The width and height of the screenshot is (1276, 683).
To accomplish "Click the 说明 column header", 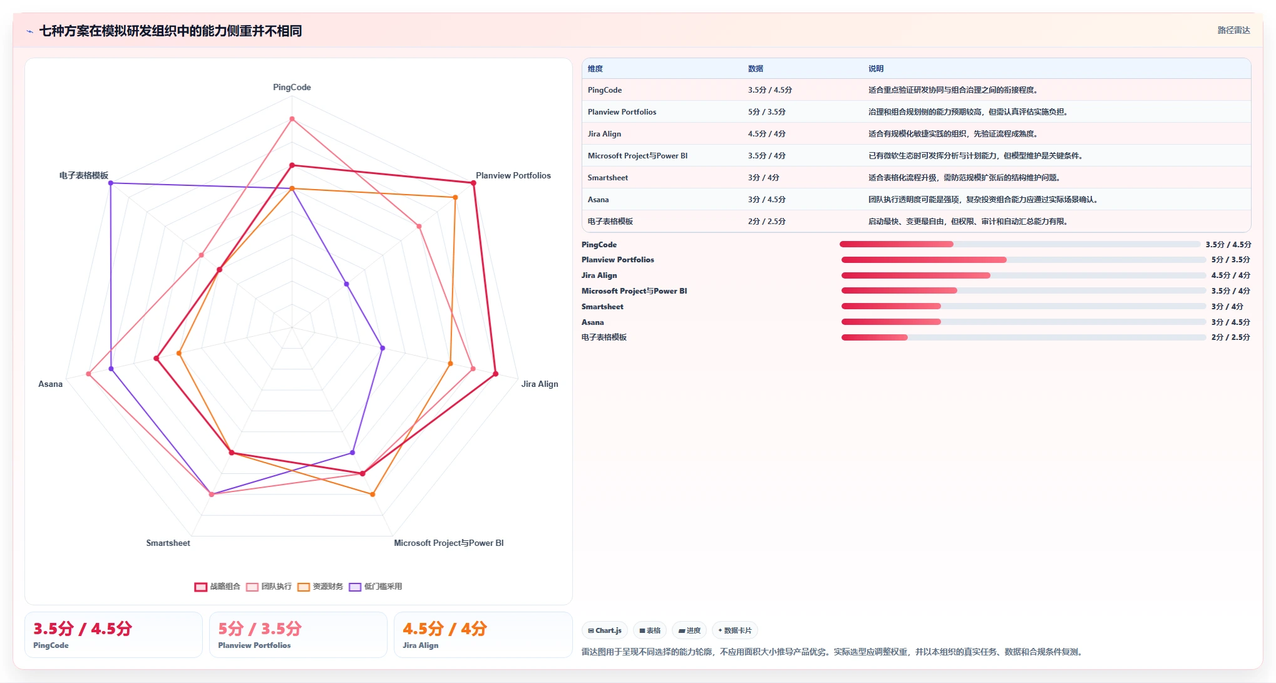I will (x=876, y=69).
